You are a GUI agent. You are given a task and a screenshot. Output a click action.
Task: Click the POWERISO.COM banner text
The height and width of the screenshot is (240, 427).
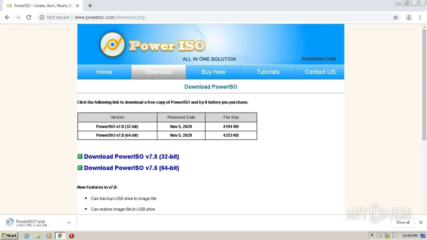(318, 59)
